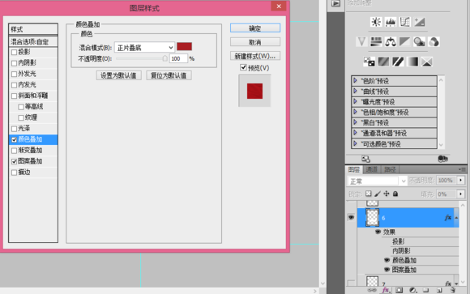Enable the 描边 stroke checkbox
Screen dimensions: 470x294
pos(14,173)
